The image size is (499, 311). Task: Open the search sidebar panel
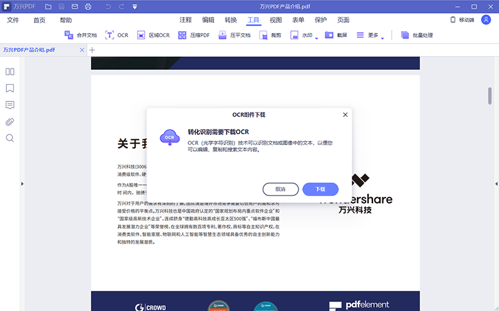[x=10, y=138]
